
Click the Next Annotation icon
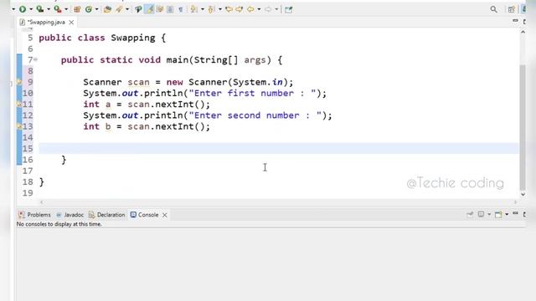(x=193, y=9)
